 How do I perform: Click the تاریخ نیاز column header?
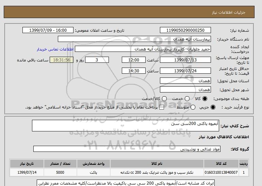[27, 163]
